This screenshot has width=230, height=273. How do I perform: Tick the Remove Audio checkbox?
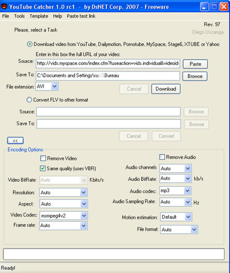coord(162,157)
